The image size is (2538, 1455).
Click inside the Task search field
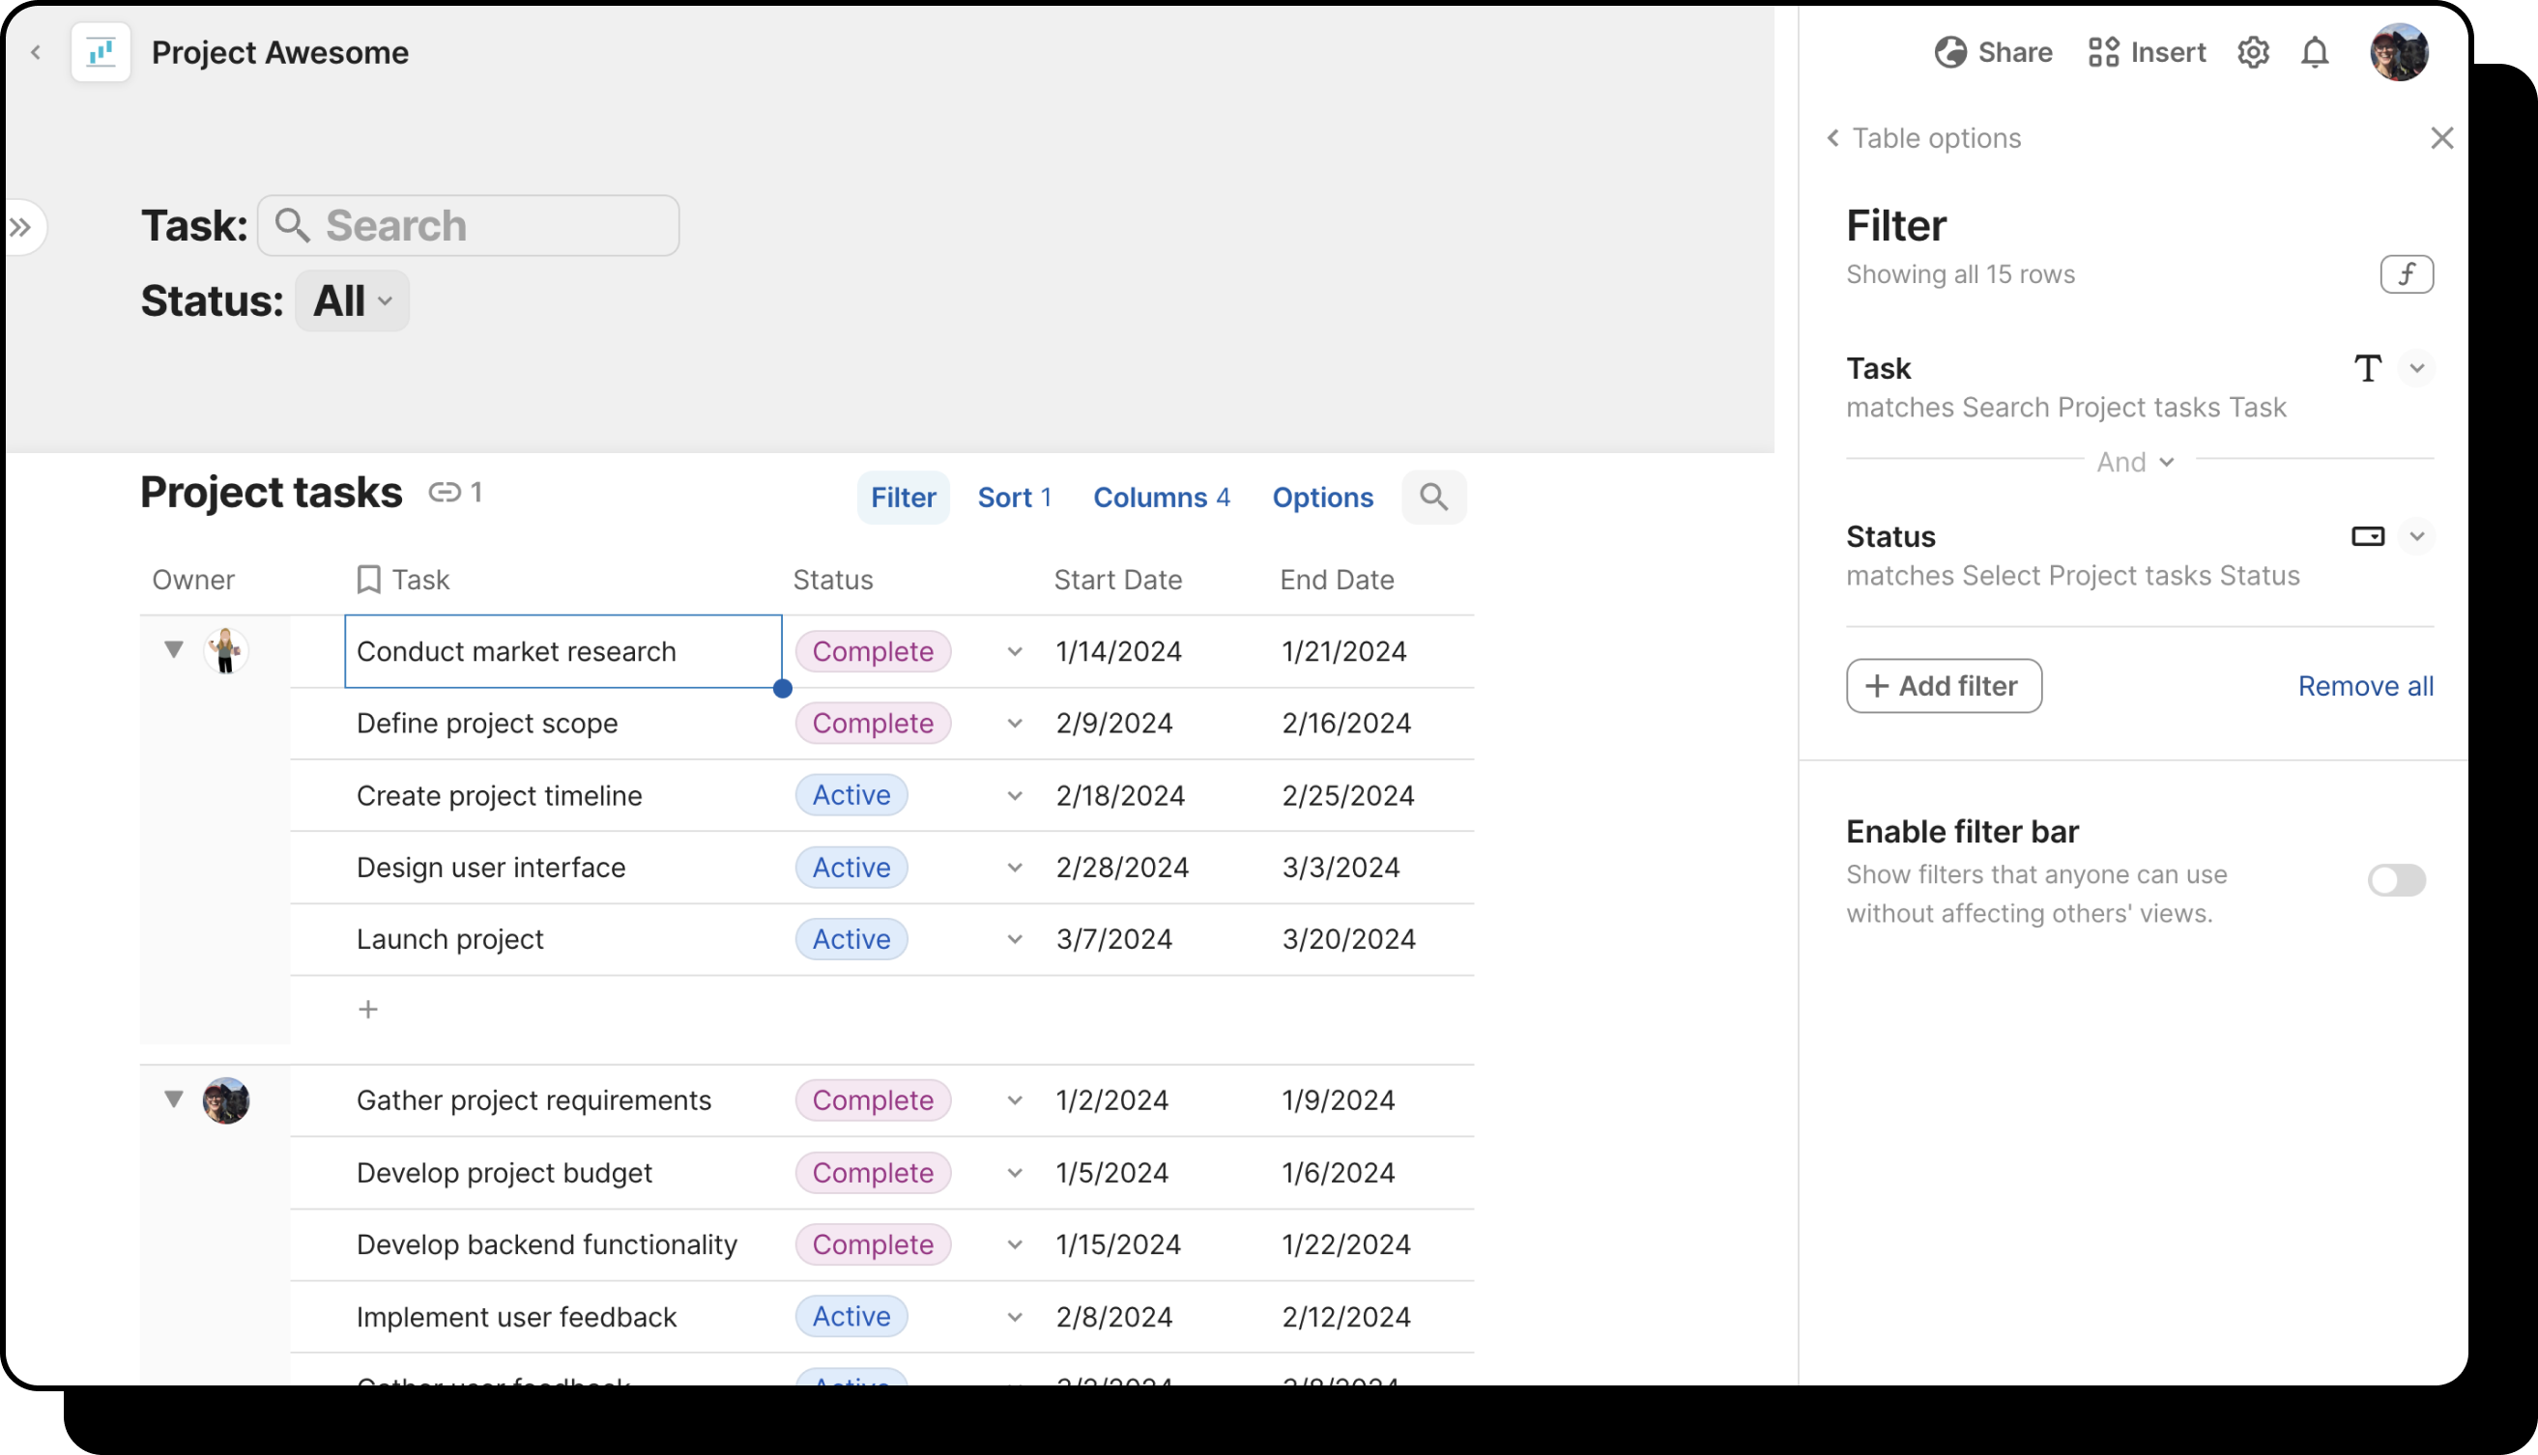click(470, 225)
